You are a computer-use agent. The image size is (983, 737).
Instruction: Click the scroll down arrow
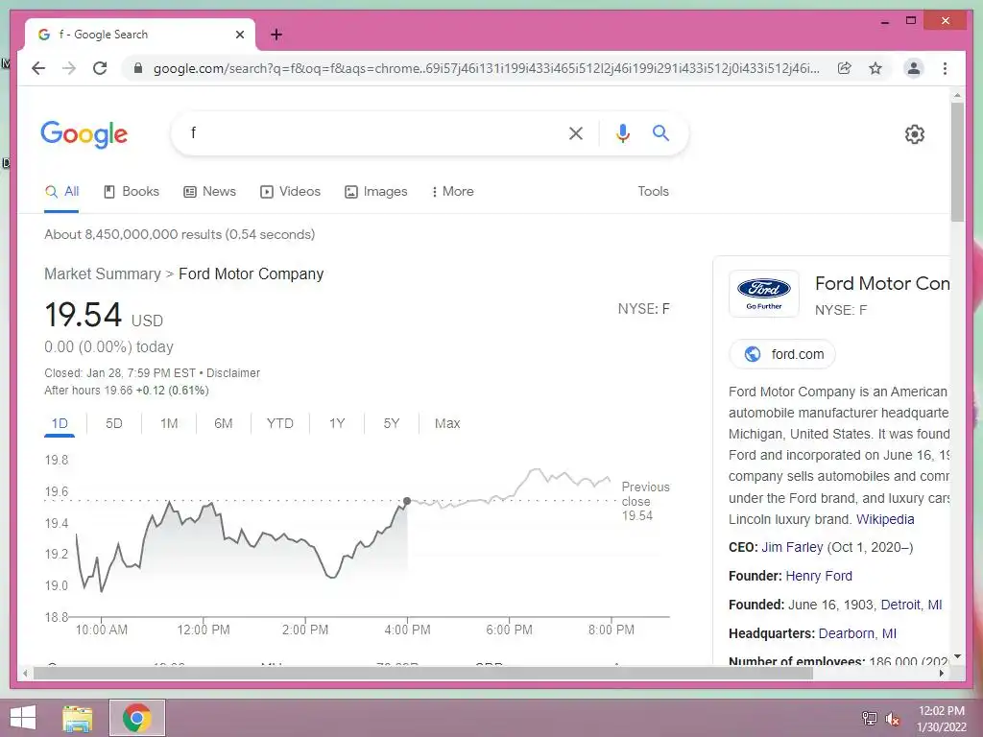coord(957,656)
